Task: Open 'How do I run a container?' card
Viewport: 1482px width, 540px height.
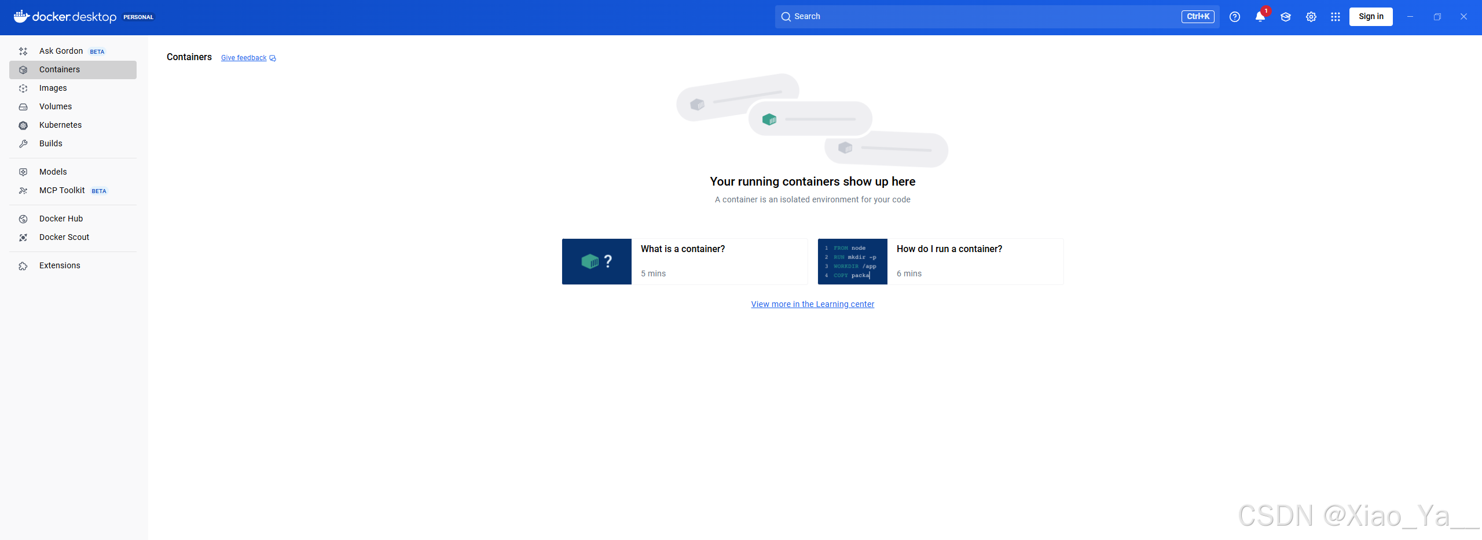Action: (941, 261)
